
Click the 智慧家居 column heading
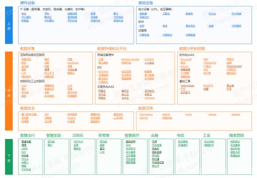click(53, 135)
